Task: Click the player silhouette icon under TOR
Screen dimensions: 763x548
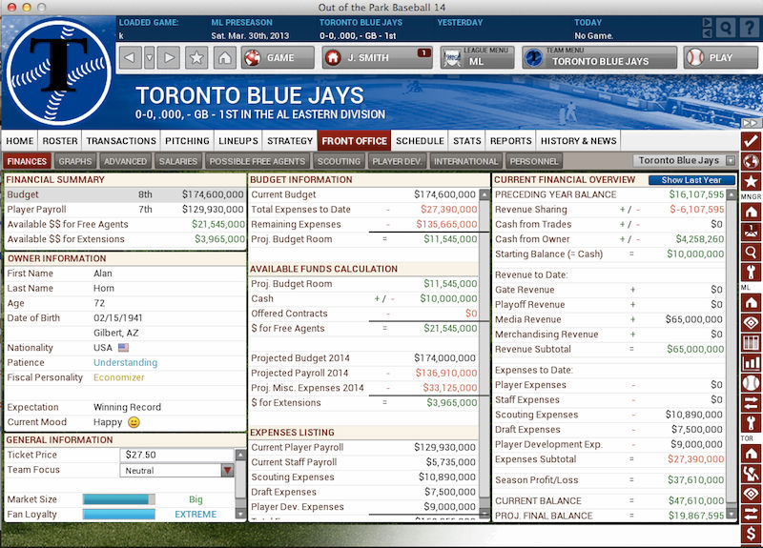Action: point(751,474)
